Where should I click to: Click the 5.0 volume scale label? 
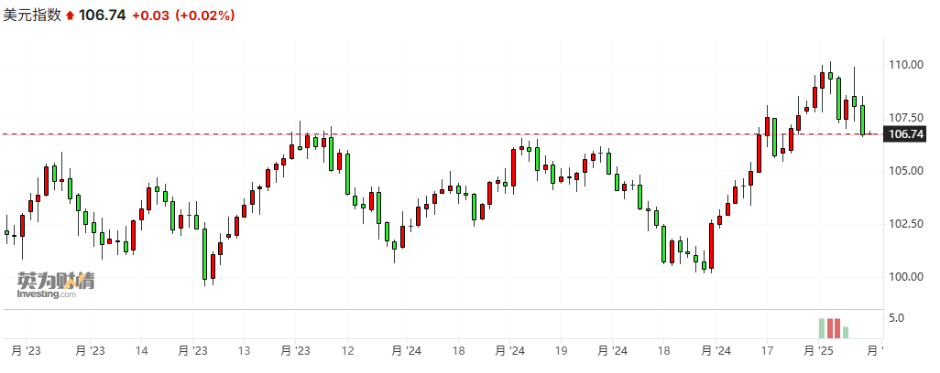pos(896,318)
